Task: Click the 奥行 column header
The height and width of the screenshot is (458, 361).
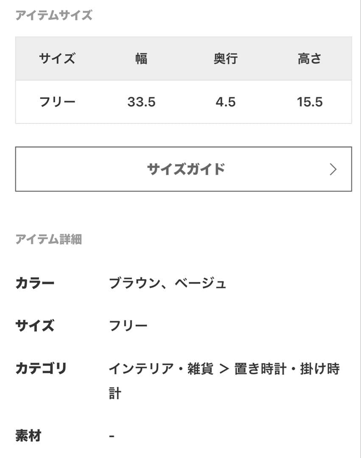Action: [225, 59]
